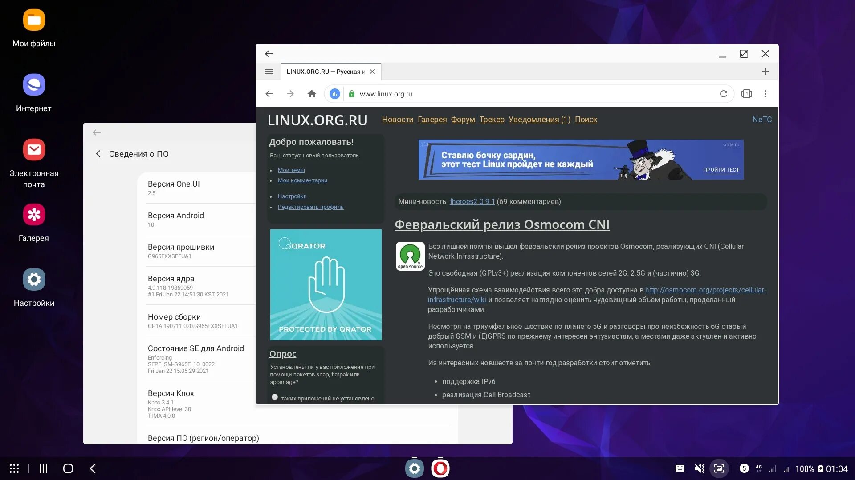Switch to Opera browser in taskbar

440,468
